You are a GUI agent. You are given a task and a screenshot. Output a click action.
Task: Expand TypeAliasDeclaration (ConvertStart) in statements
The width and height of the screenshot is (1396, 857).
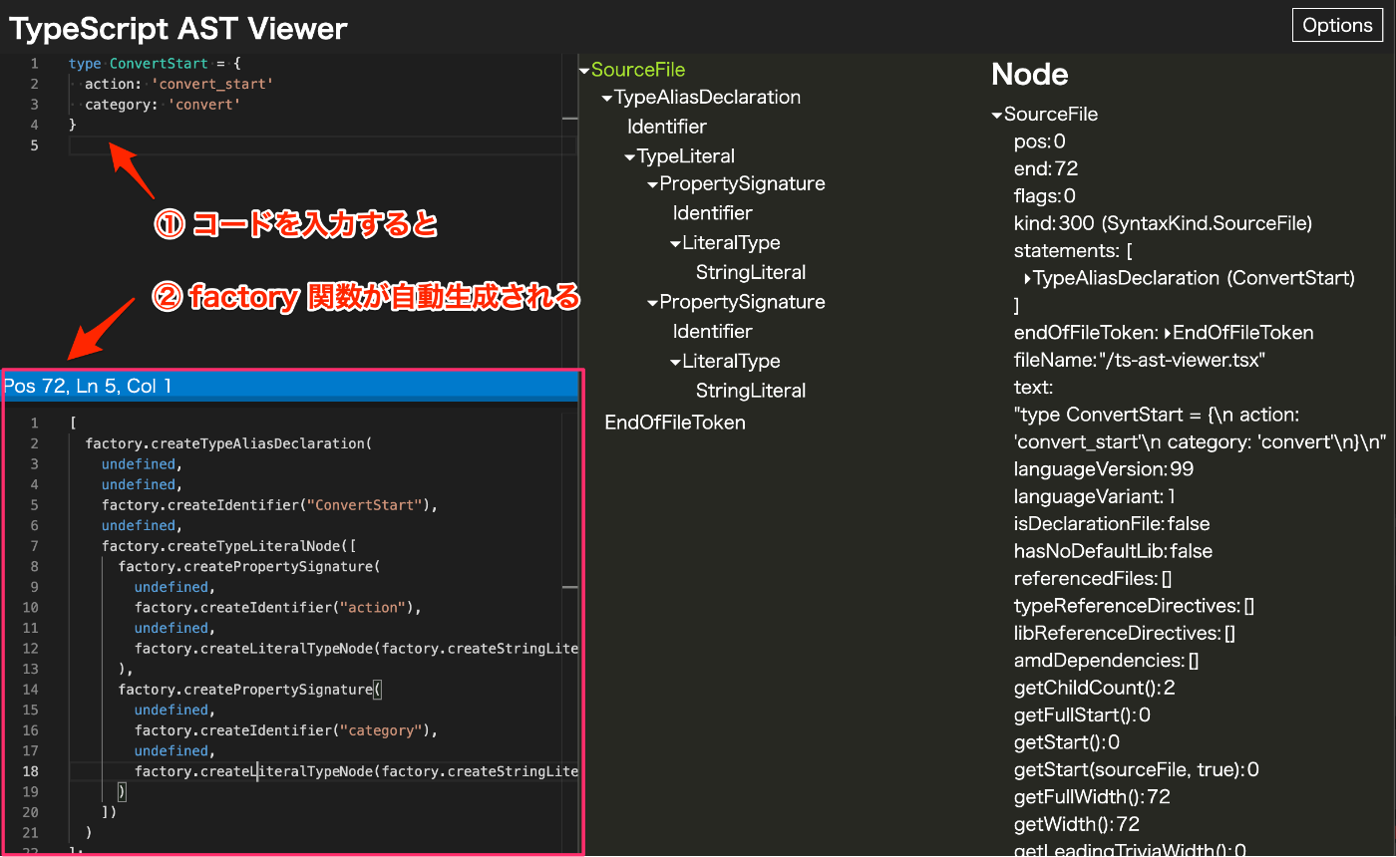(1028, 278)
